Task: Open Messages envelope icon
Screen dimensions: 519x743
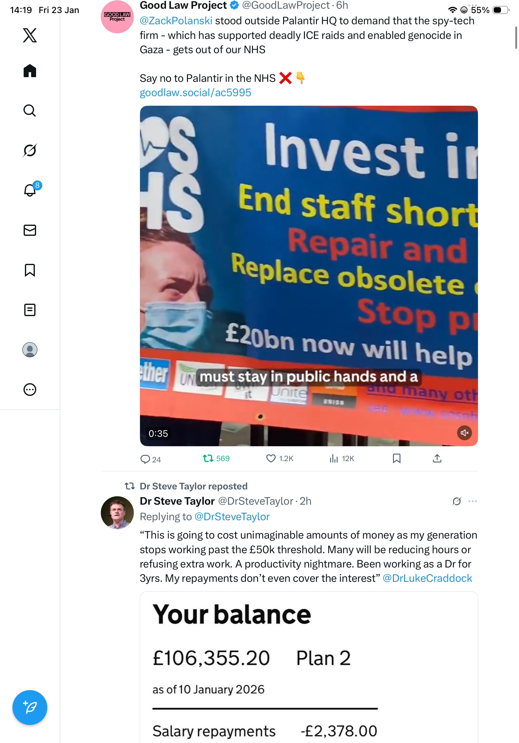Action: [30, 230]
